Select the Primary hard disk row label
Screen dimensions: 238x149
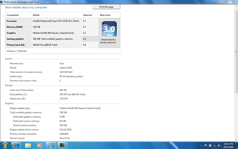pos(16,45)
